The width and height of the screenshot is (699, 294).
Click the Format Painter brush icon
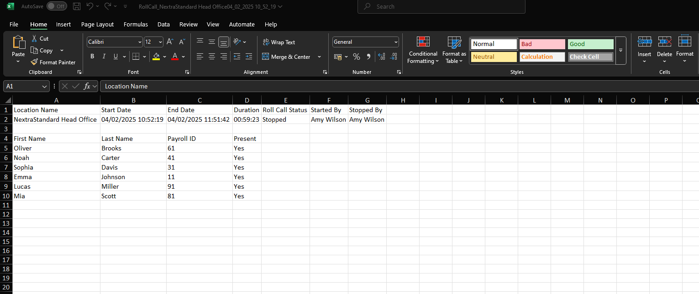click(x=34, y=62)
